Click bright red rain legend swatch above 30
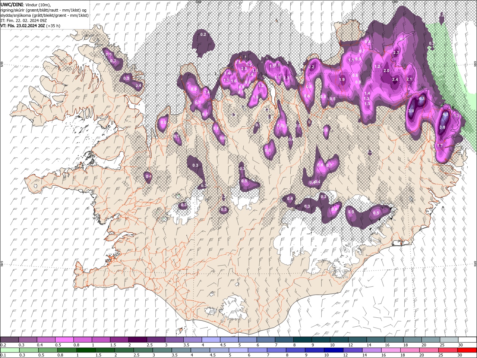The height and width of the screenshot is (358, 477). [467, 350]
